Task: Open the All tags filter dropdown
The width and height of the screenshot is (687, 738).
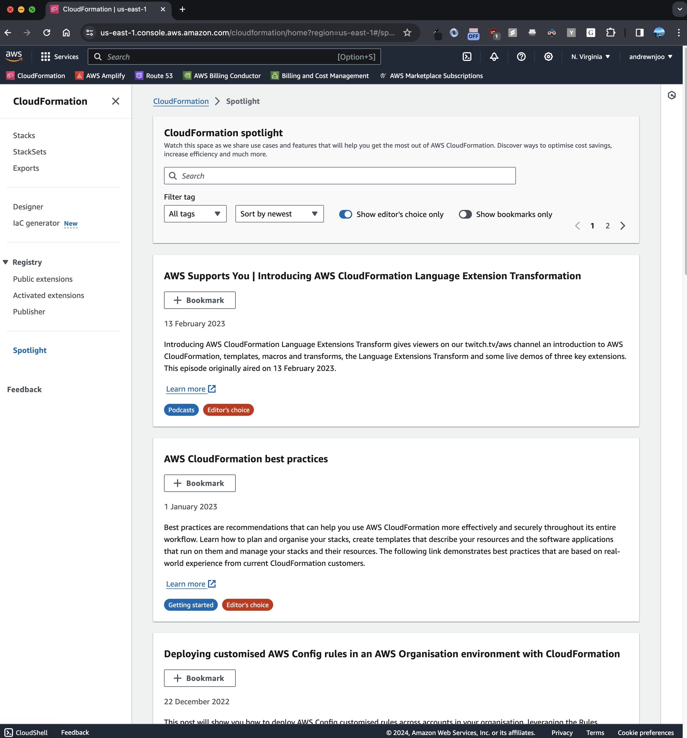Action: click(x=195, y=214)
